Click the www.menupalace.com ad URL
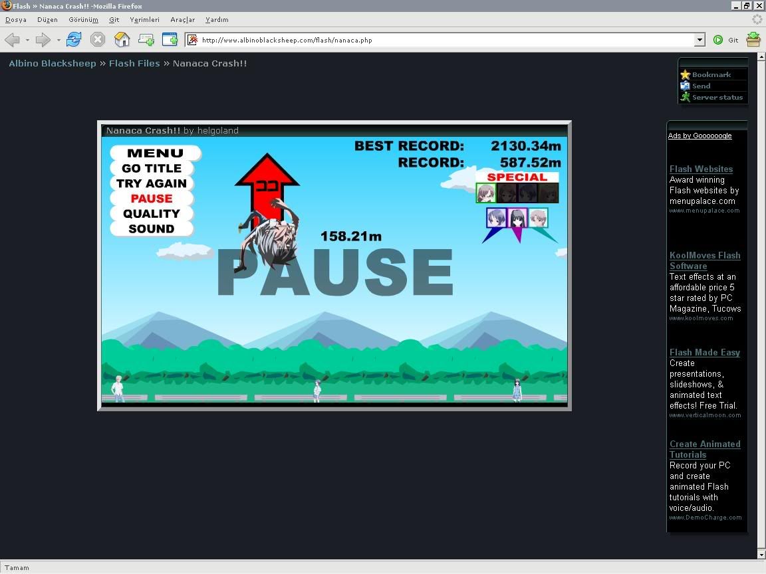This screenshot has height=574, width=766. click(704, 211)
